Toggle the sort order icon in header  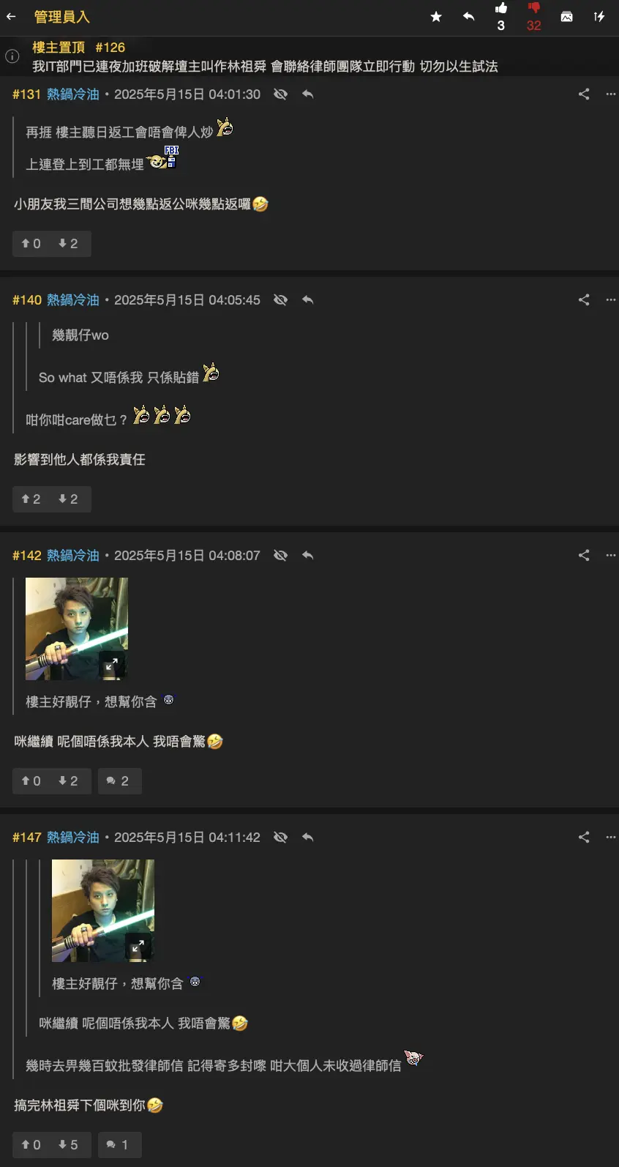pyautogui.click(x=599, y=17)
